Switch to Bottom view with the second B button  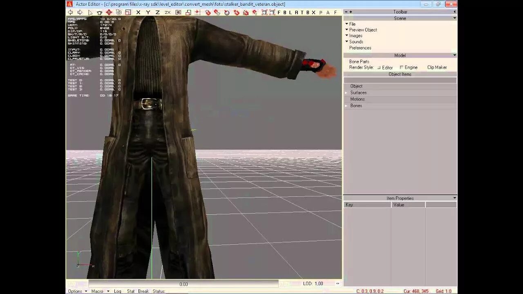(308, 12)
